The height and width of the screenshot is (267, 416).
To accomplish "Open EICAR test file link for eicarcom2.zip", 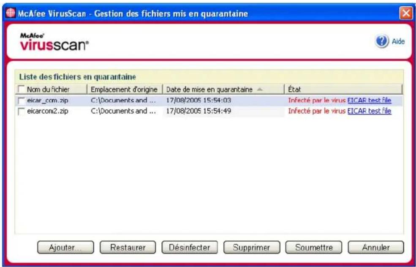I will [x=369, y=111].
